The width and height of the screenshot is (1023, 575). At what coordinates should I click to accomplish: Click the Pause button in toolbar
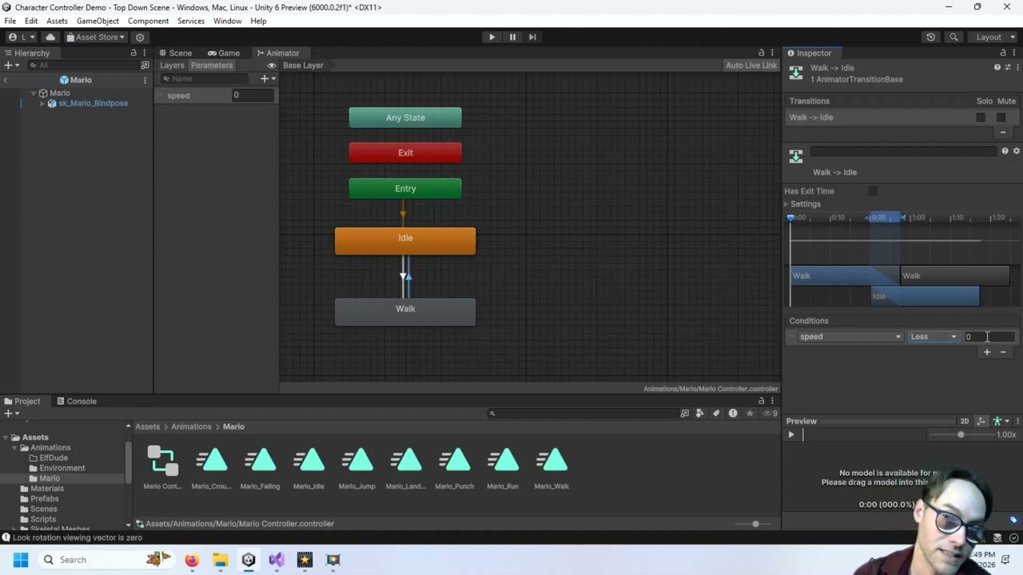tap(512, 37)
